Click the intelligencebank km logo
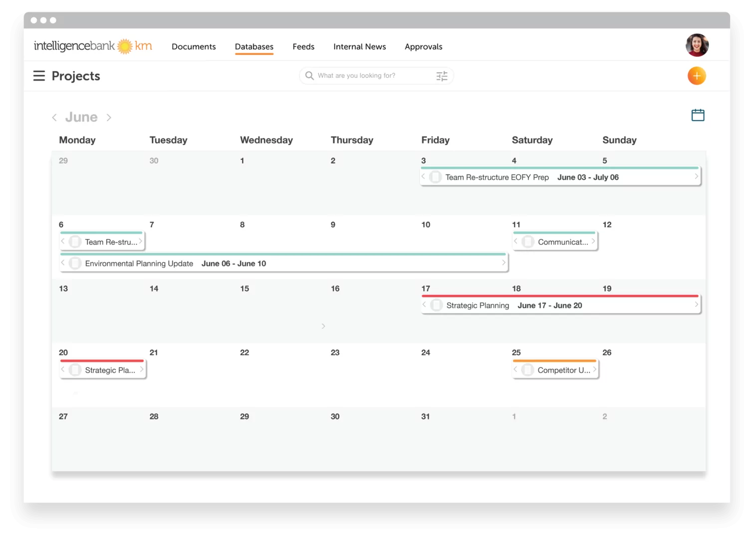 point(93,46)
